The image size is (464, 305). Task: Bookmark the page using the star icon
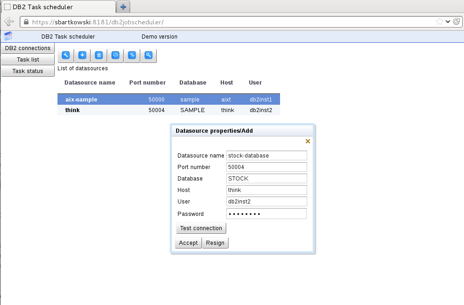pyautogui.click(x=440, y=21)
